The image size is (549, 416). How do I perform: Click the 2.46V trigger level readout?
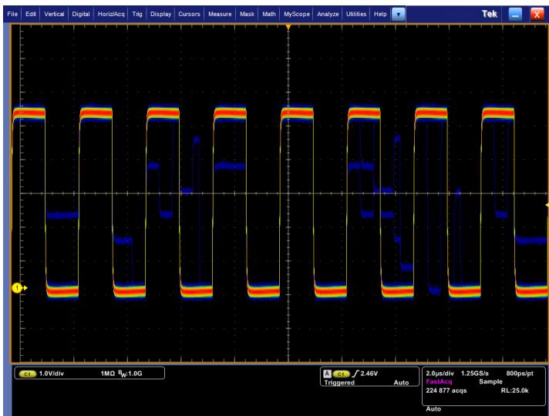click(x=369, y=374)
